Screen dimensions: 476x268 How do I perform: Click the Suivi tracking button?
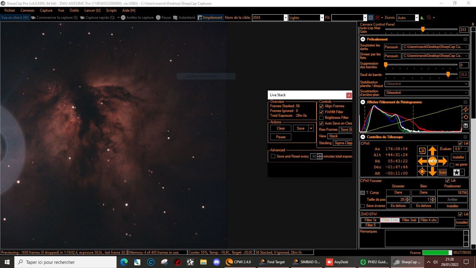(x=443, y=172)
